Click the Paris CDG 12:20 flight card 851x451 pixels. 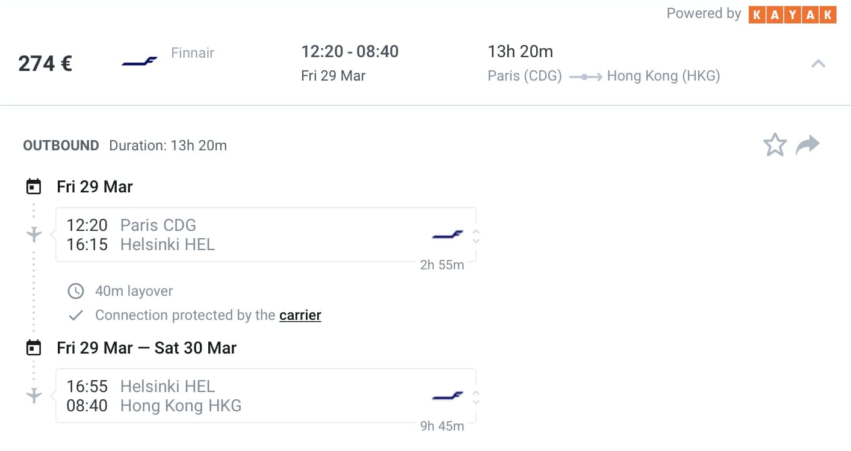(266, 235)
